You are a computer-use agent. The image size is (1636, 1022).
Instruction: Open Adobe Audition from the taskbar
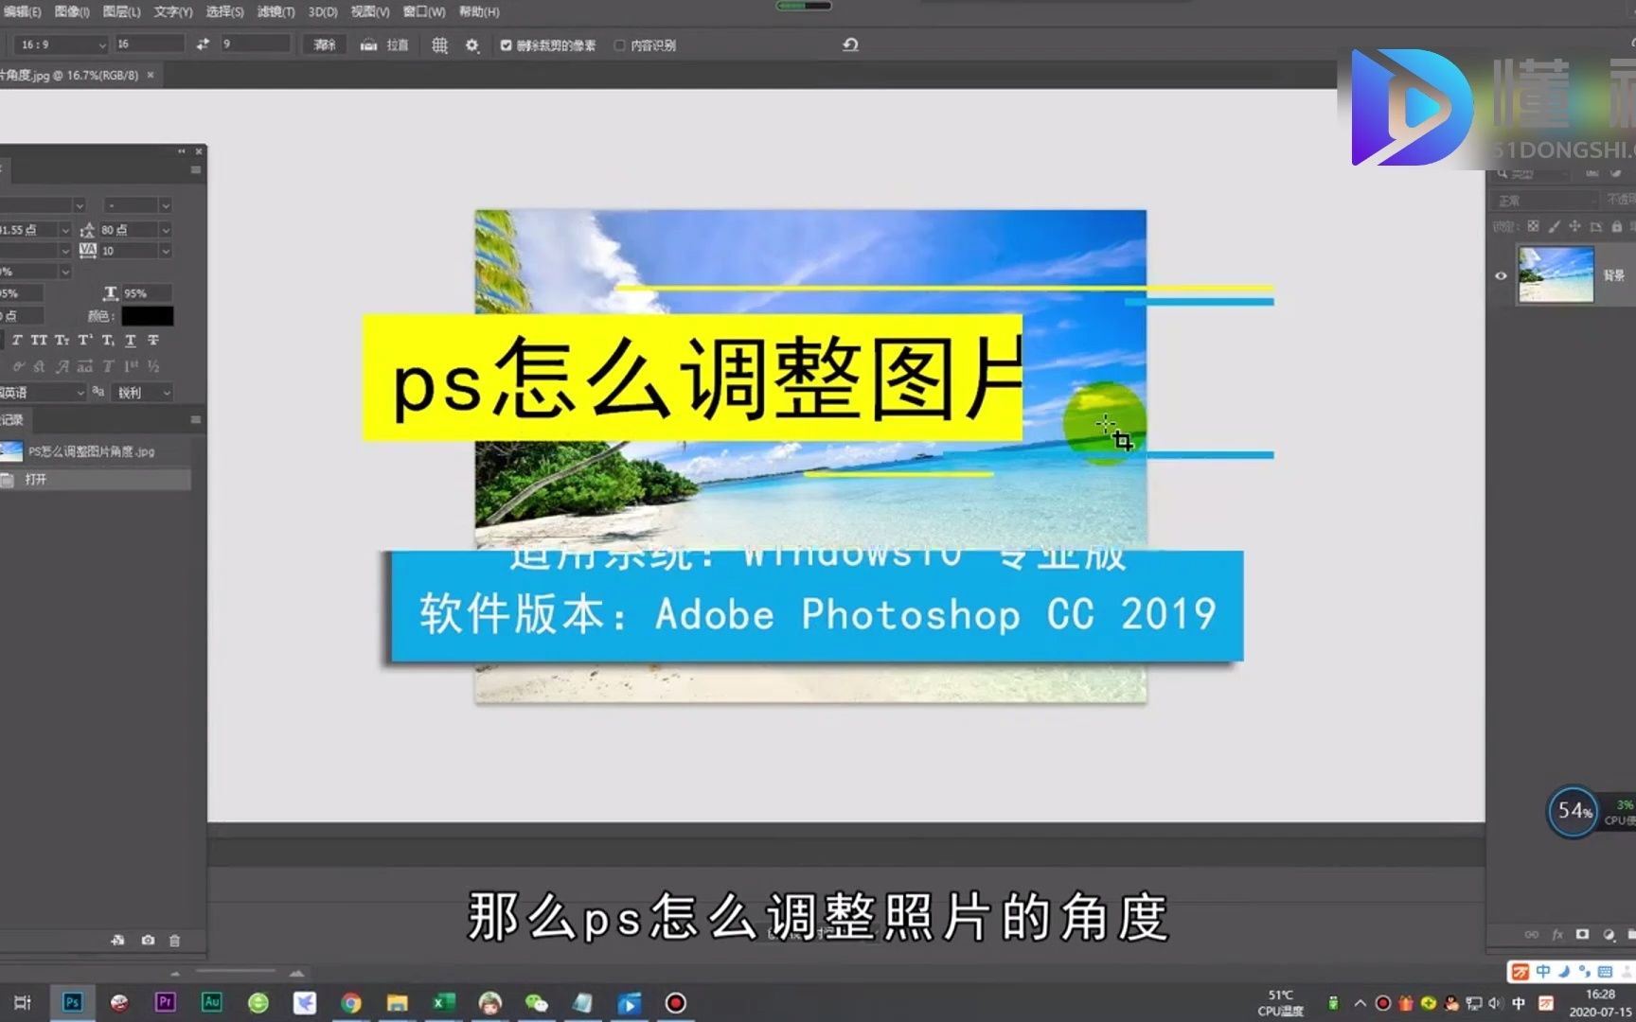click(x=211, y=1002)
